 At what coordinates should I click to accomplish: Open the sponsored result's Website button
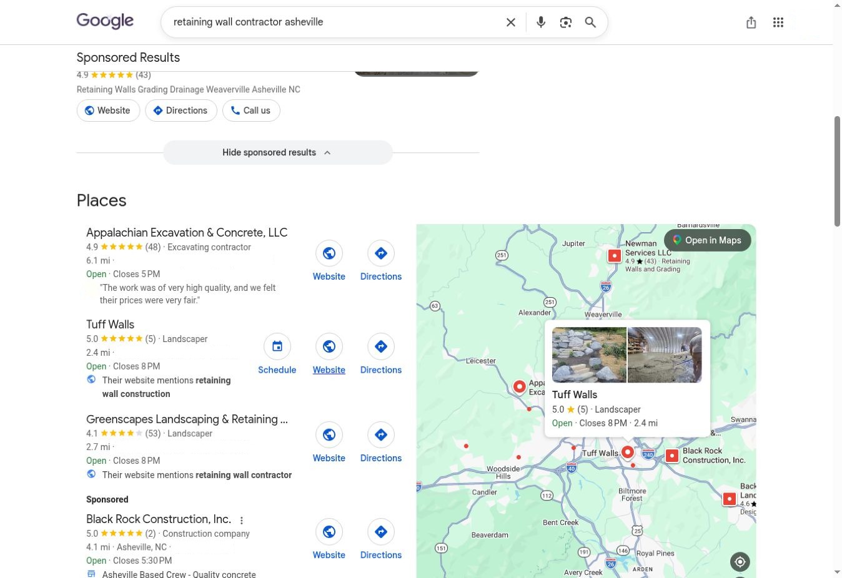pos(108,110)
